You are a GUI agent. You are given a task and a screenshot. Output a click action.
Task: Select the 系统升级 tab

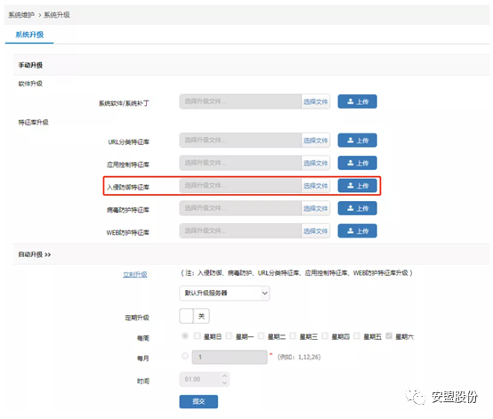click(x=29, y=35)
